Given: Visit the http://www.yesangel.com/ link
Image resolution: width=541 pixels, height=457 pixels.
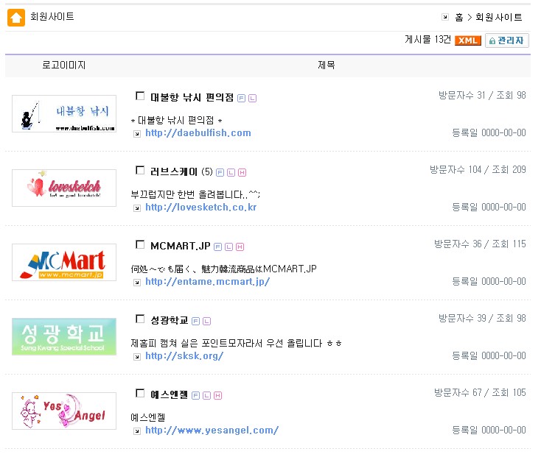Looking at the screenshot, I should 212,431.
